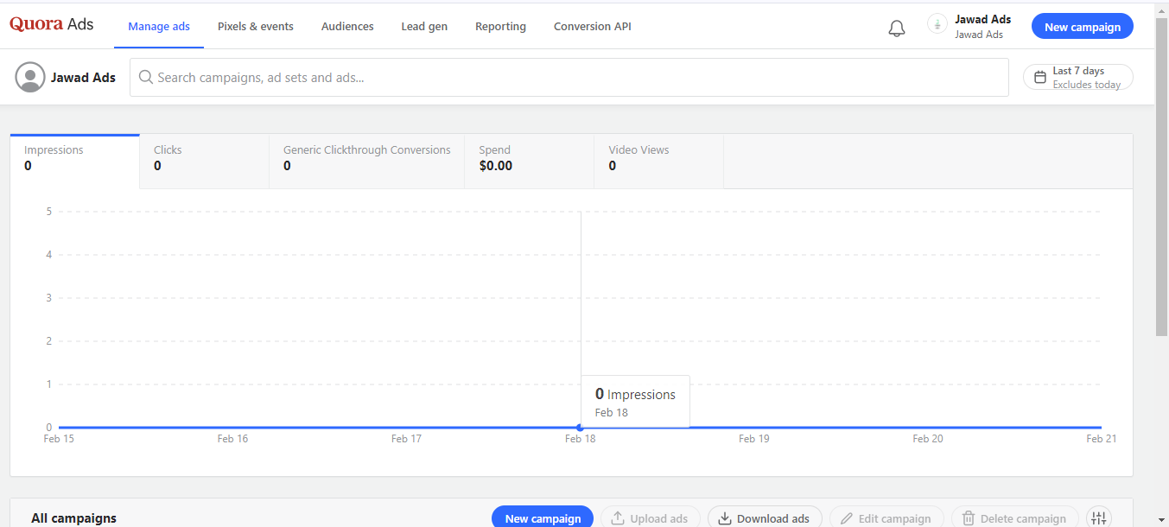Open the notifications bell icon
Screen dimensions: 1169x527
point(897,28)
